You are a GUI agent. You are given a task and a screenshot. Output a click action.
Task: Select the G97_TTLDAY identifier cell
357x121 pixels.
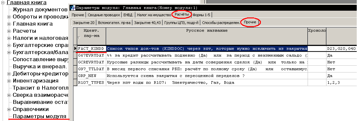click(x=92, y=69)
